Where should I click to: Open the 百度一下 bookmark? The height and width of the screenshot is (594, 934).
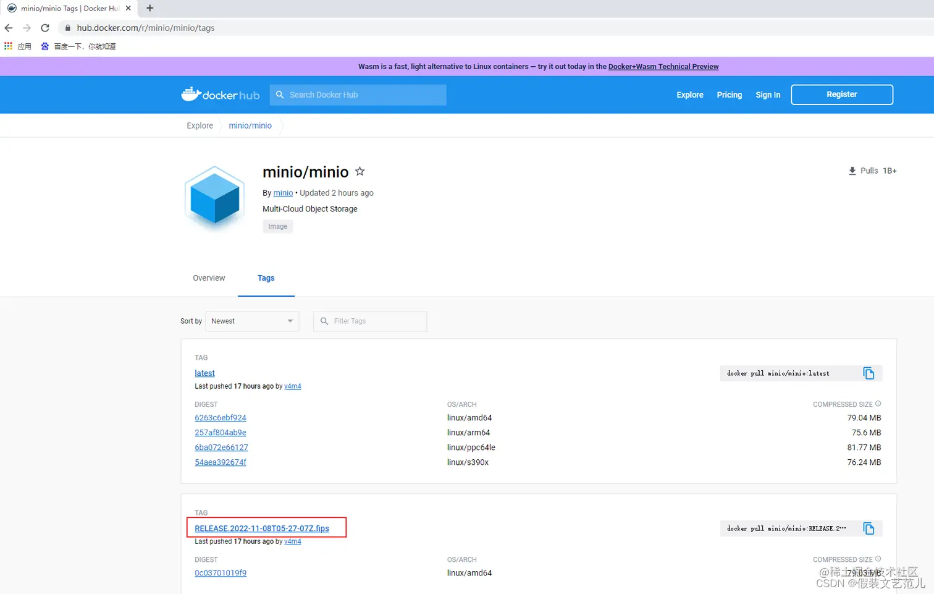click(x=78, y=46)
